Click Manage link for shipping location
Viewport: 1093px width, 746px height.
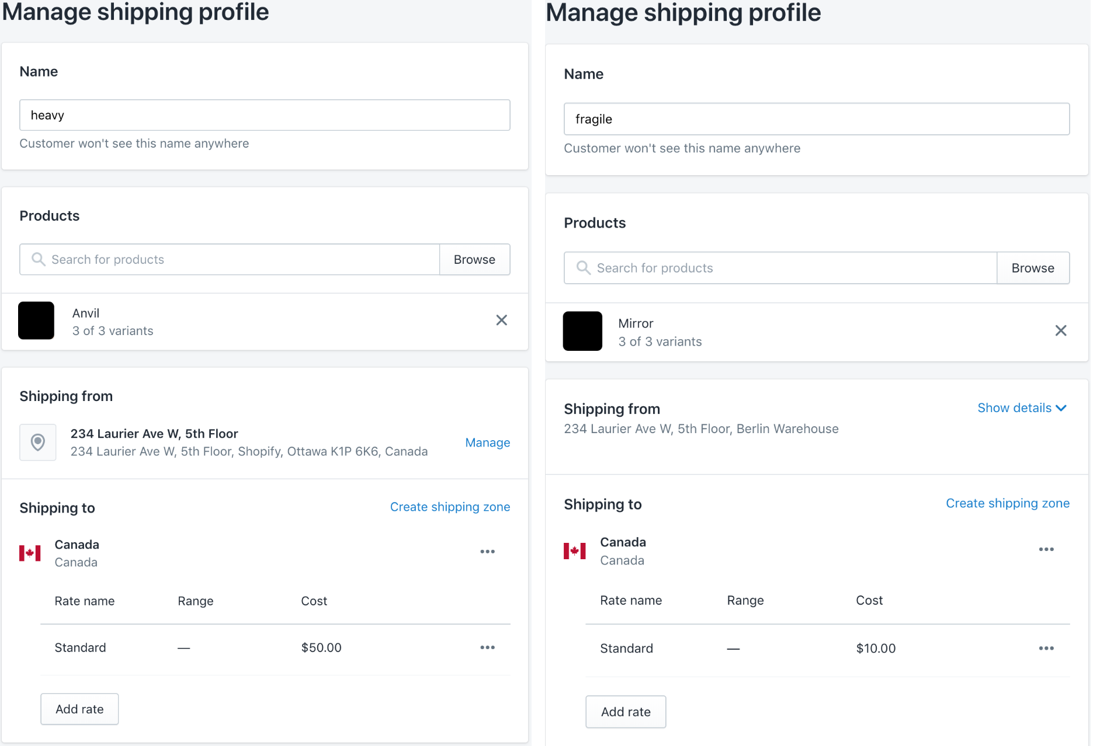pos(487,442)
